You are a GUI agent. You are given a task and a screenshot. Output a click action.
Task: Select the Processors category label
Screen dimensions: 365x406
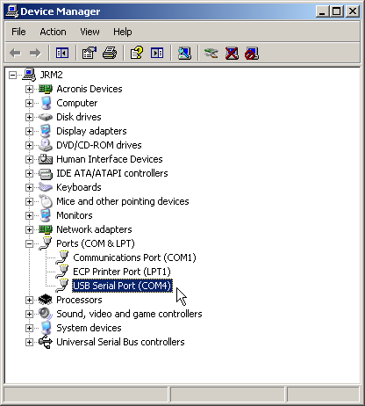(79, 300)
